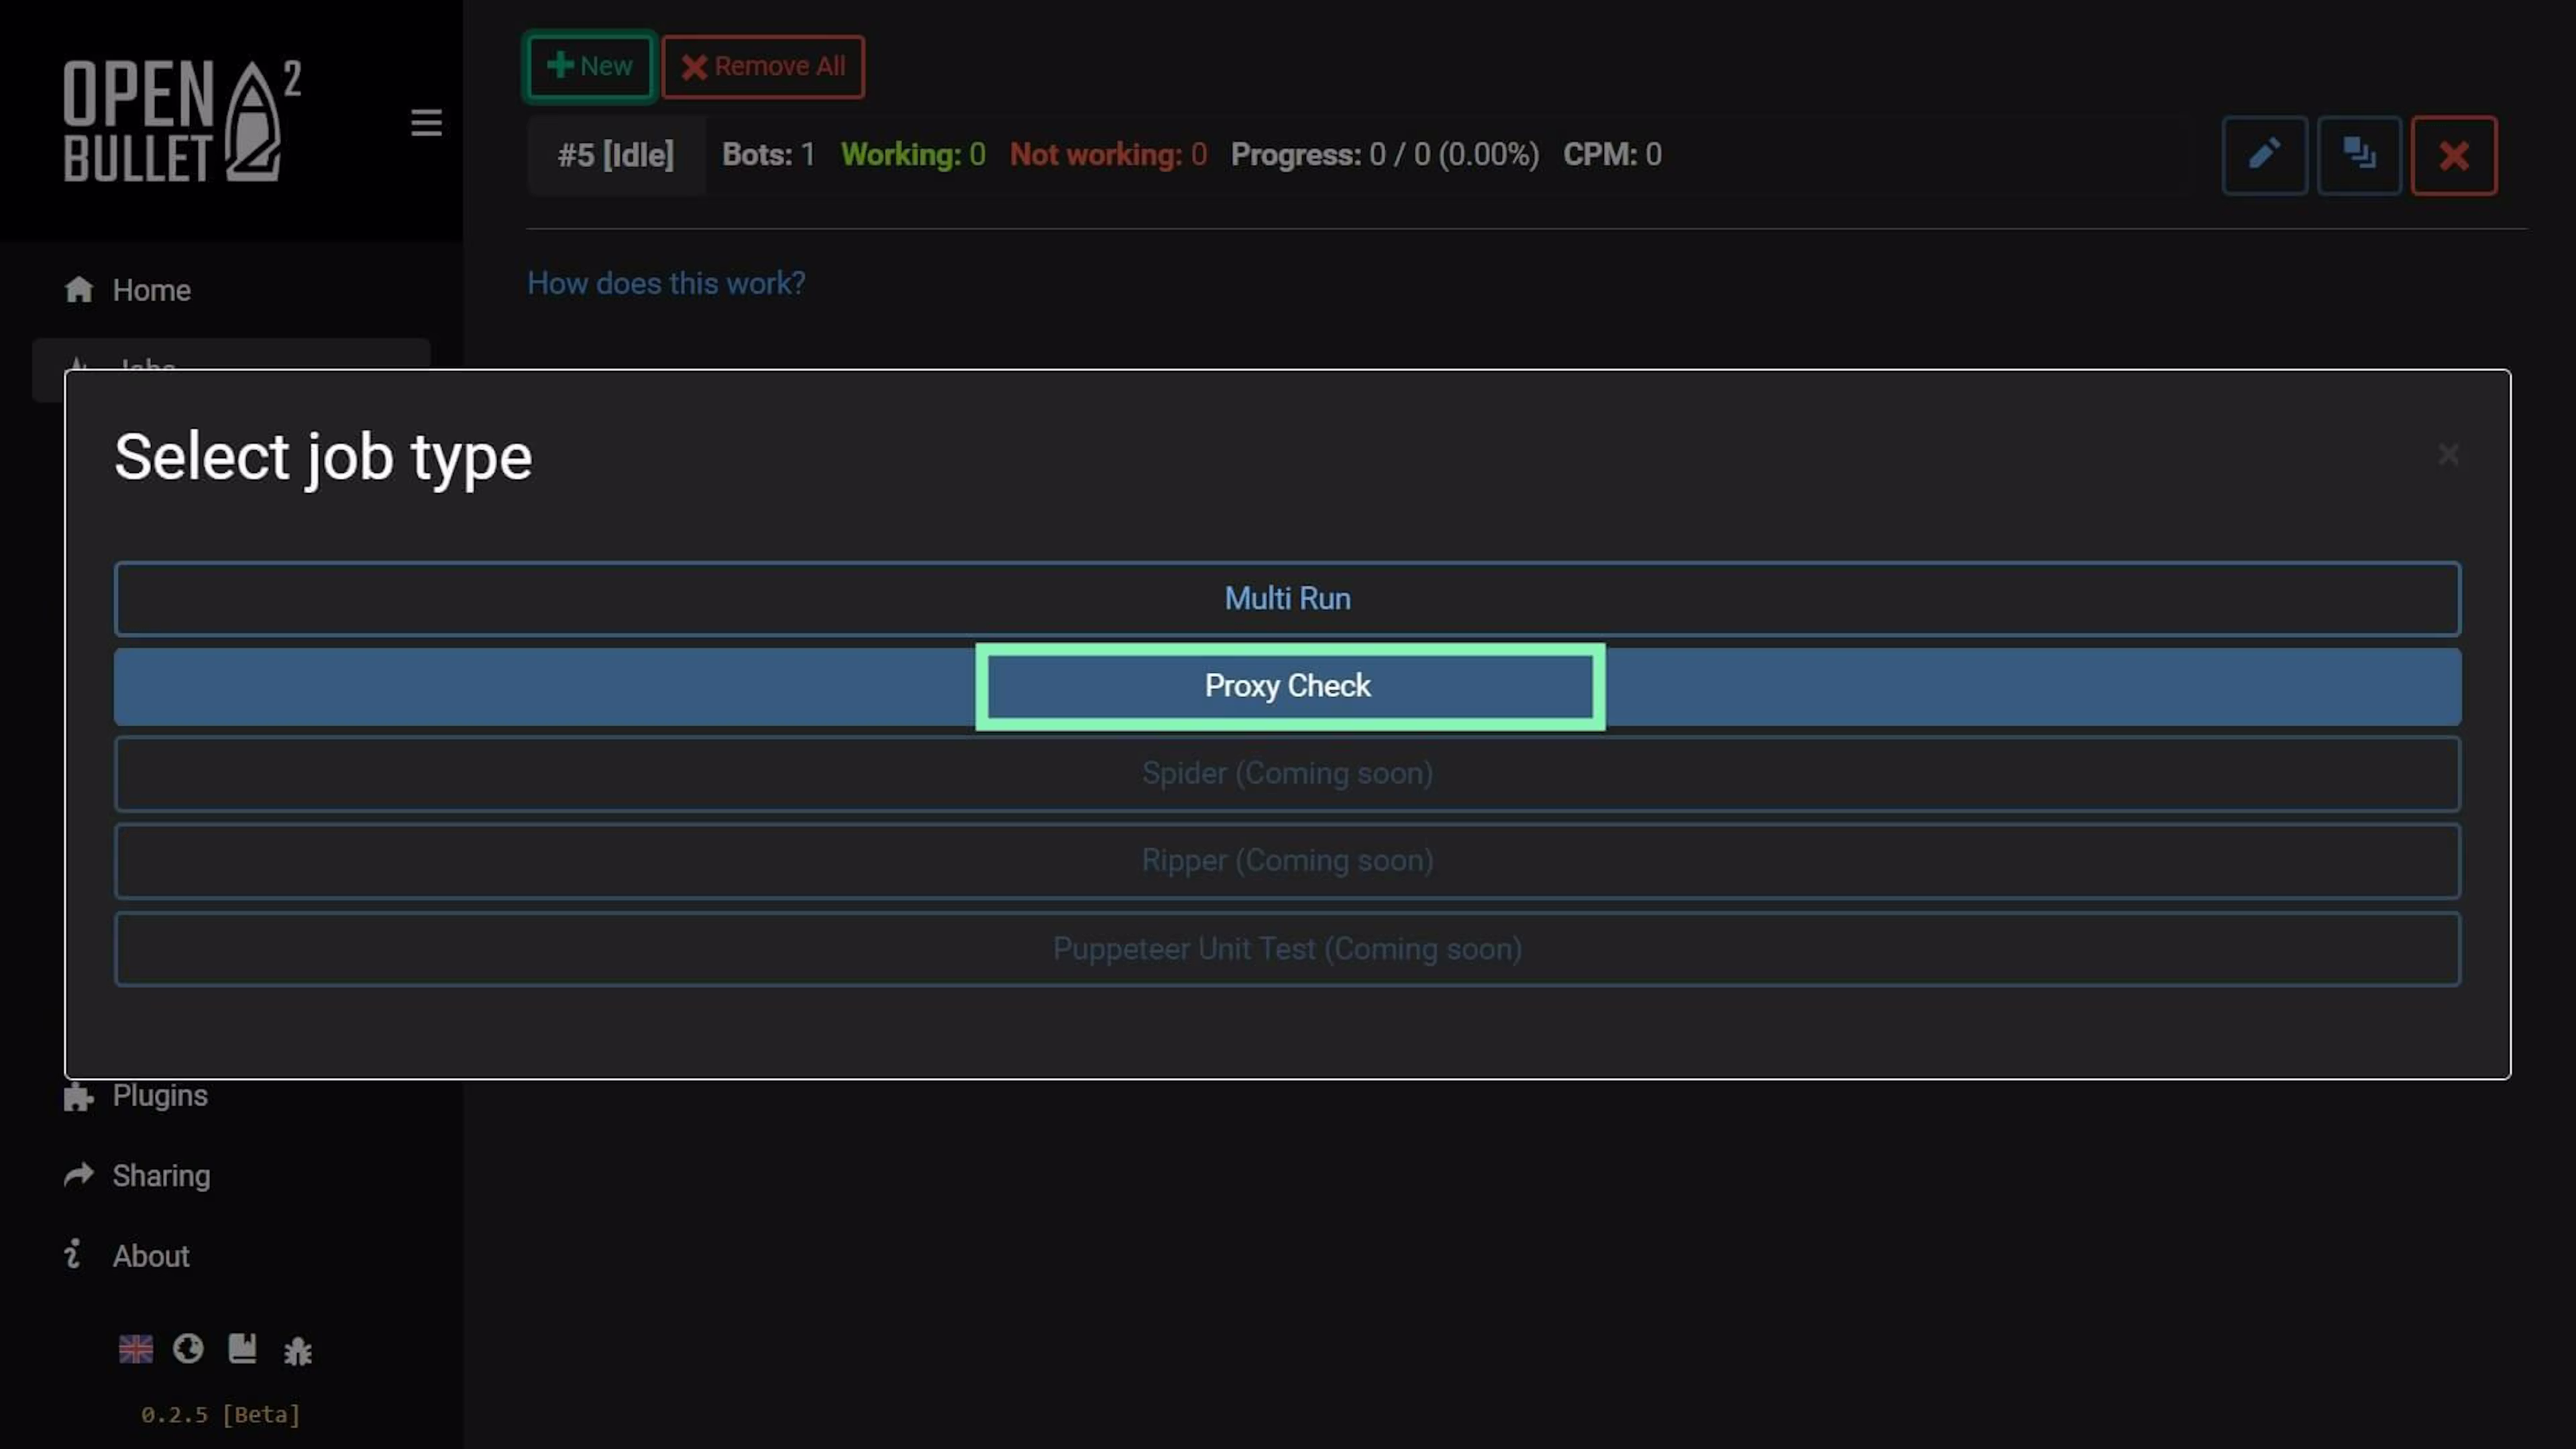Click the Progress: 0 / 0 text

(1384, 154)
